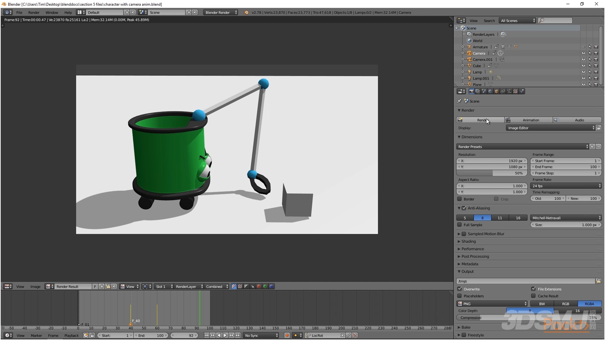Screen dimensions: 605x340
Task: Open the Object Constraints properties tab icon
Action: click(503, 91)
